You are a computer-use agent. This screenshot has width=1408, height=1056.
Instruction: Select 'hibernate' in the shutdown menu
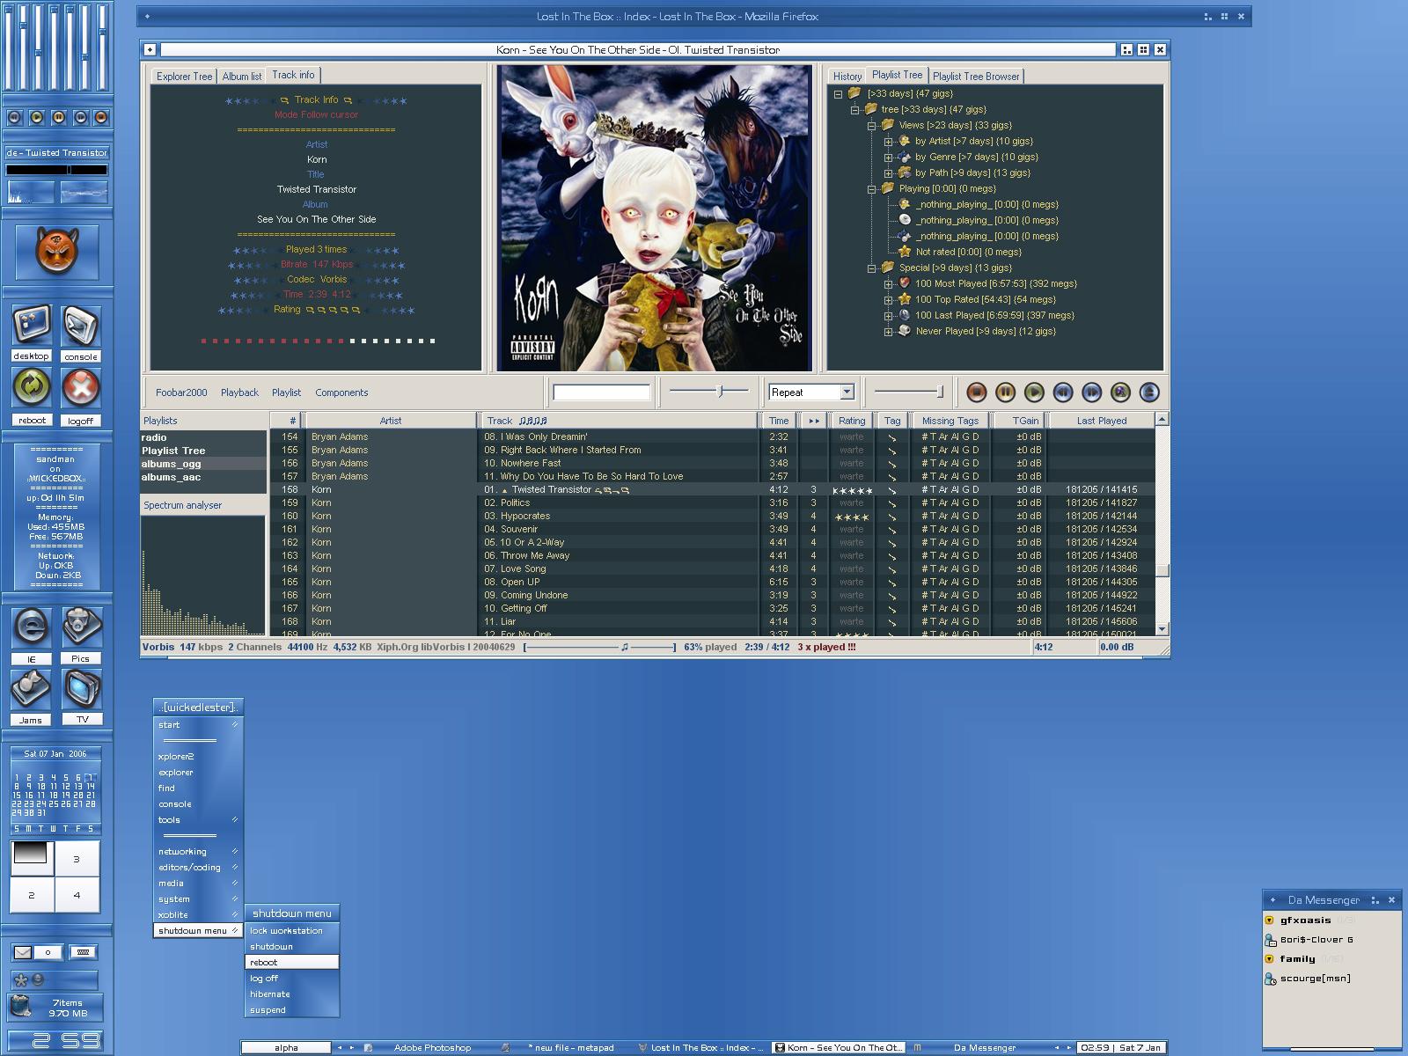coord(291,994)
